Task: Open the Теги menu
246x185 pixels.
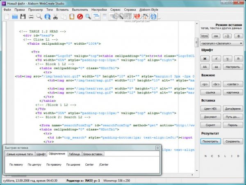Action: (x=50, y=9)
